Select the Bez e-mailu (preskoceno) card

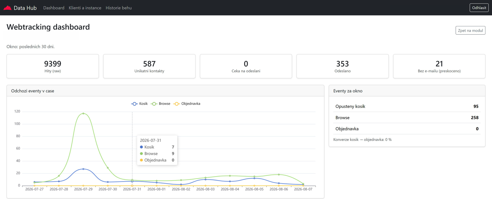coord(439,66)
